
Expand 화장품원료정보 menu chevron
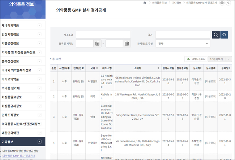[x=39, y=97]
